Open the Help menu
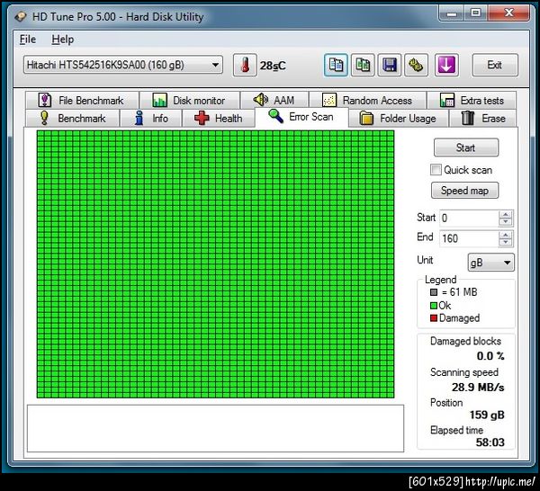Screen dimensions: 540x491 coord(63,40)
